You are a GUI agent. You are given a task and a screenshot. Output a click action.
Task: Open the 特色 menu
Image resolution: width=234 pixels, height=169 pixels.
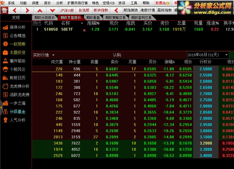click(95, 3)
